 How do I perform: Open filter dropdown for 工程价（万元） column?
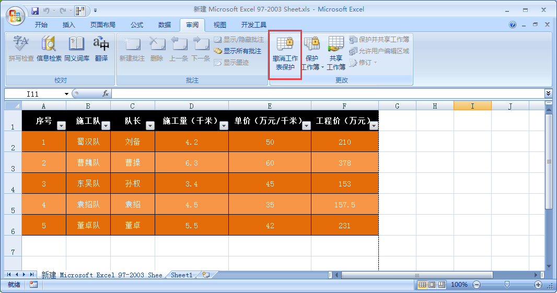pos(373,125)
